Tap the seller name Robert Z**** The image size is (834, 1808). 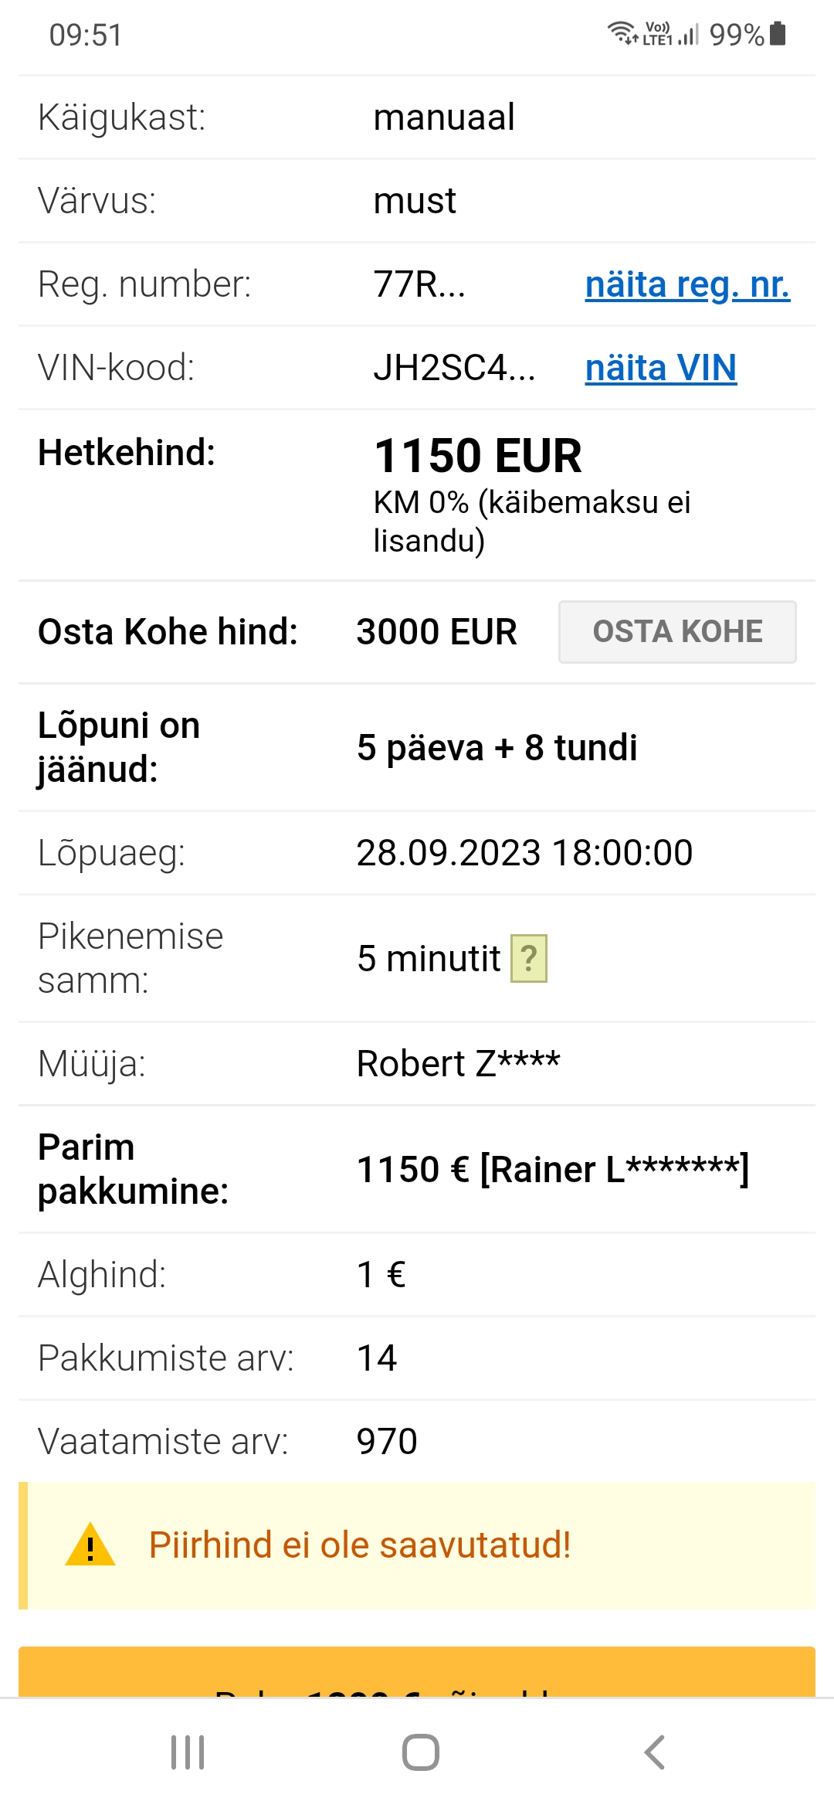458,1064
